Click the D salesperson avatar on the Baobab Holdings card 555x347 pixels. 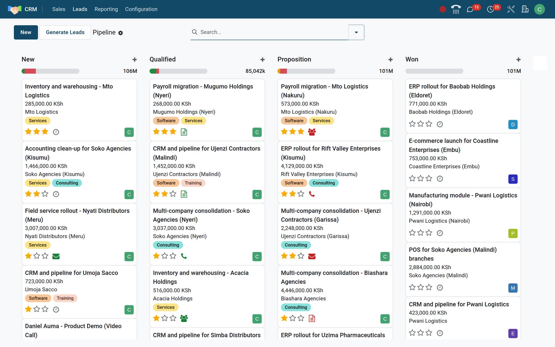click(513, 125)
